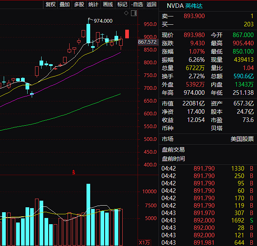Click the 总量 value 6722万
Image resolution: width=257 pixels, height=246 pixels.
pos(195,68)
